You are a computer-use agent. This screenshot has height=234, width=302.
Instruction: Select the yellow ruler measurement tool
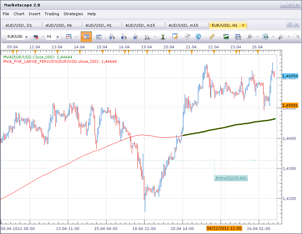point(212,36)
